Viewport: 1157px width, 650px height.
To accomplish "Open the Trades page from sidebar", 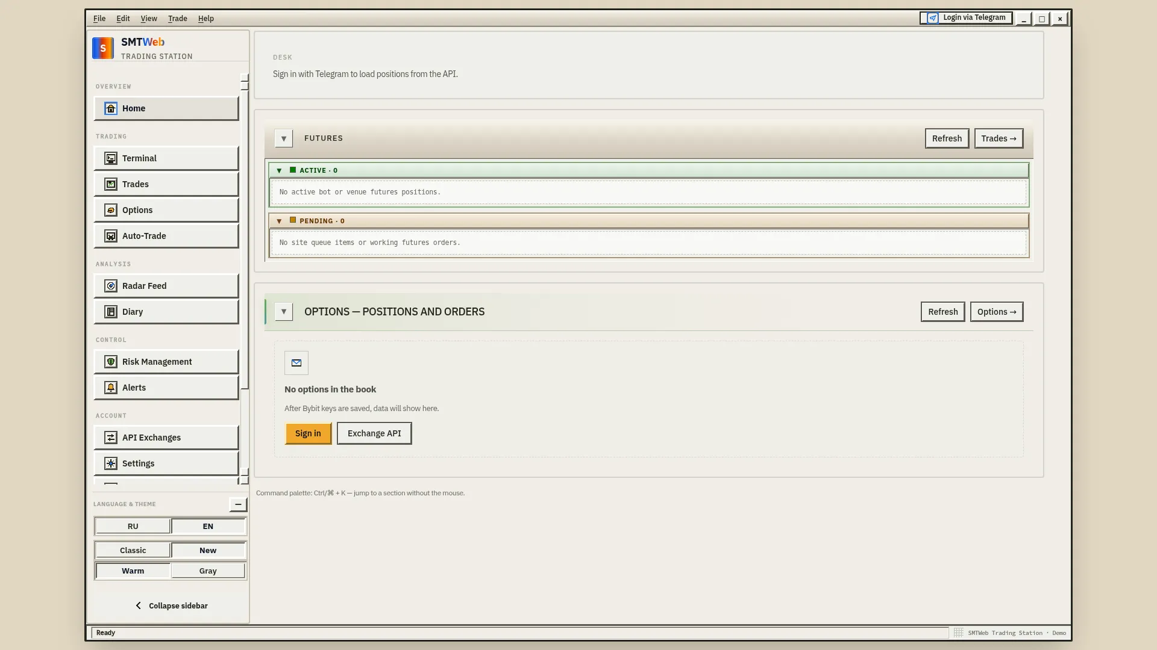I will tap(166, 184).
